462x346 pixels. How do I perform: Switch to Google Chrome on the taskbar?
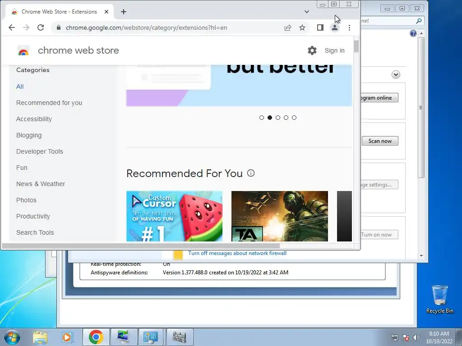coord(96,337)
